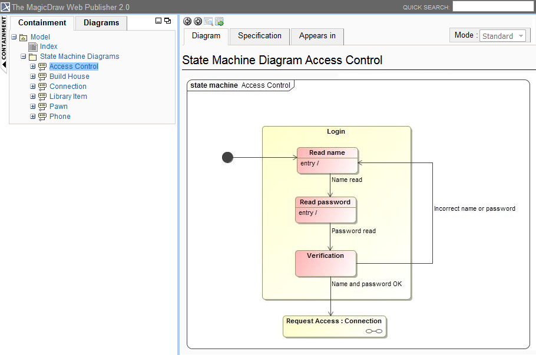Click the Pawn state machine icon

click(x=42, y=107)
